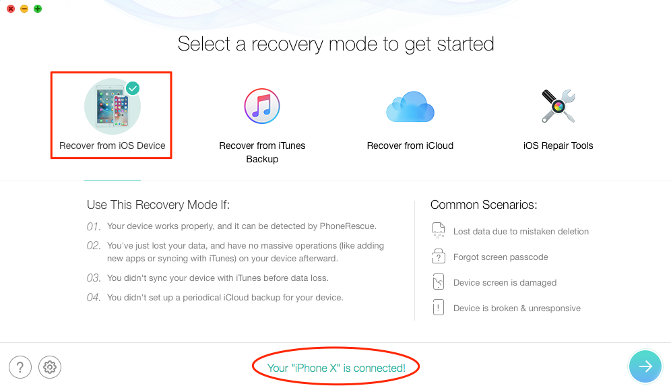Open the help question mark button
The width and height of the screenshot is (671, 388).
pyautogui.click(x=20, y=367)
